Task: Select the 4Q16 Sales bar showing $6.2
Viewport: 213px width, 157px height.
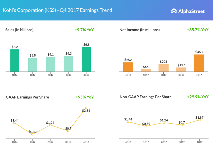Action: point(15,60)
